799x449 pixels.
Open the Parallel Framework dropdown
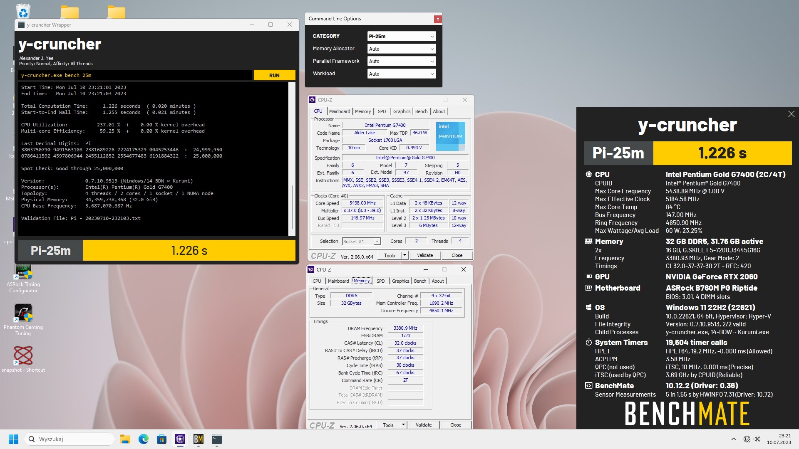(401, 61)
